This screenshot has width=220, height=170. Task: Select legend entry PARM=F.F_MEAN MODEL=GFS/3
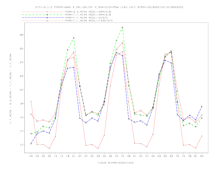(x=86, y=18)
